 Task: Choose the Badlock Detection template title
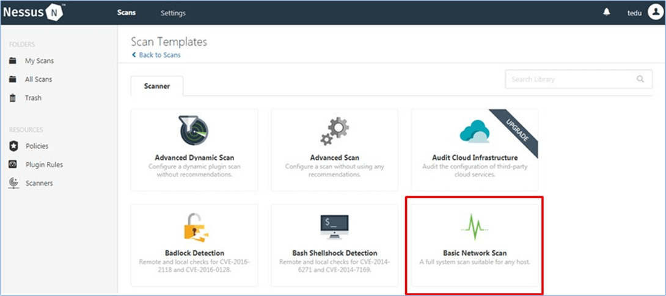(x=194, y=253)
